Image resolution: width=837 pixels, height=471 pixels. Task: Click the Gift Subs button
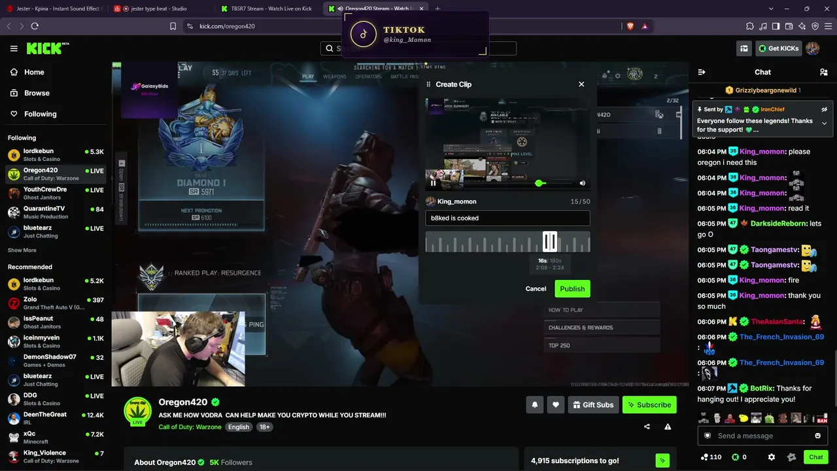click(593, 405)
